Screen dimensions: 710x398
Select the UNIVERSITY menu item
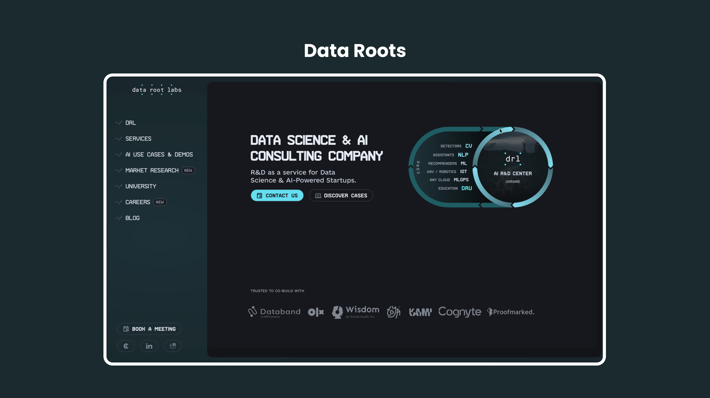[140, 186]
